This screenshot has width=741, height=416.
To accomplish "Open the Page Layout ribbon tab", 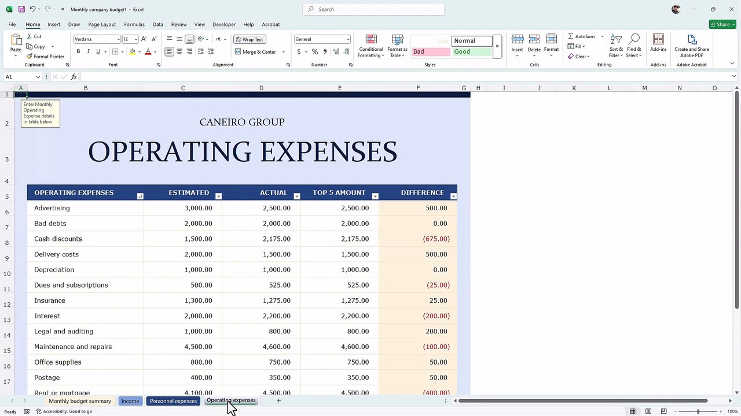I will [102, 24].
